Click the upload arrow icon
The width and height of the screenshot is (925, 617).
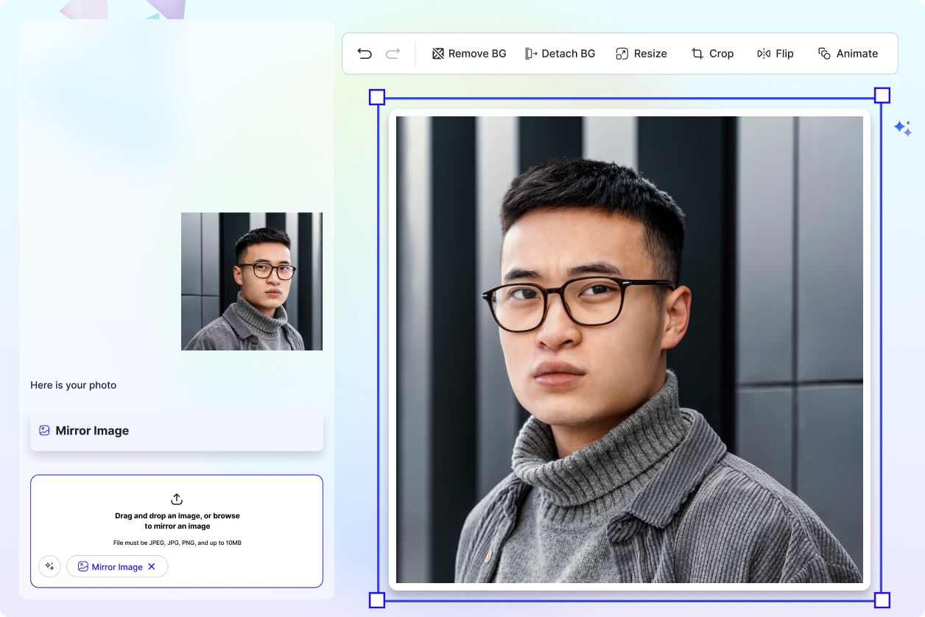(177, 499)
